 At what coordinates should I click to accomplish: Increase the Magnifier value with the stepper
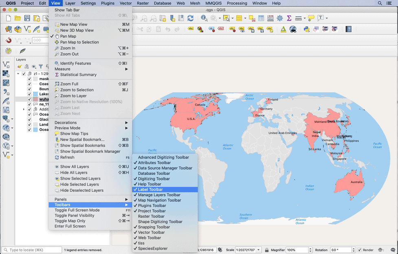pos(310,249)
